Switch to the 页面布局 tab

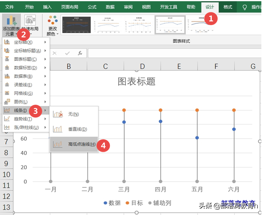click(69, 7)
